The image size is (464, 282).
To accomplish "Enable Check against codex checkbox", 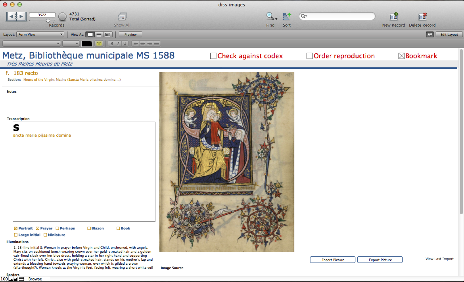I will click(213, 56).
